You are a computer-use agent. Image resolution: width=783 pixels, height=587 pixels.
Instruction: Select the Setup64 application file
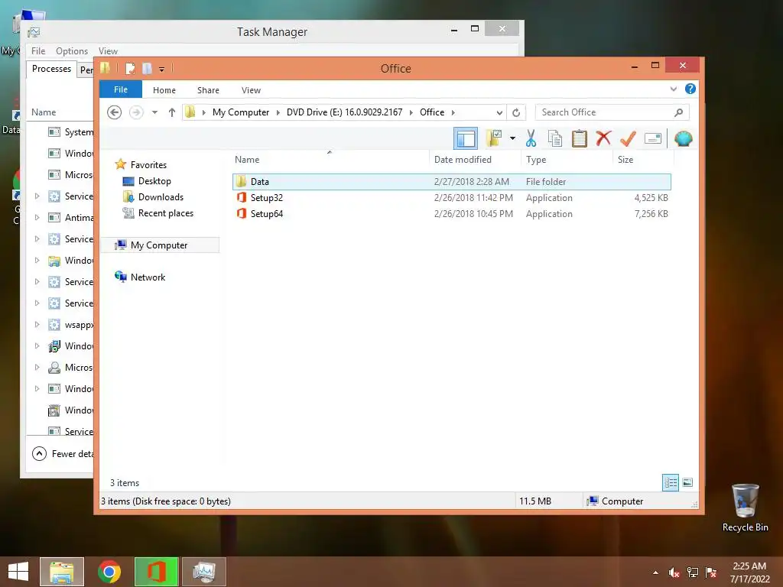coord(452,214)
